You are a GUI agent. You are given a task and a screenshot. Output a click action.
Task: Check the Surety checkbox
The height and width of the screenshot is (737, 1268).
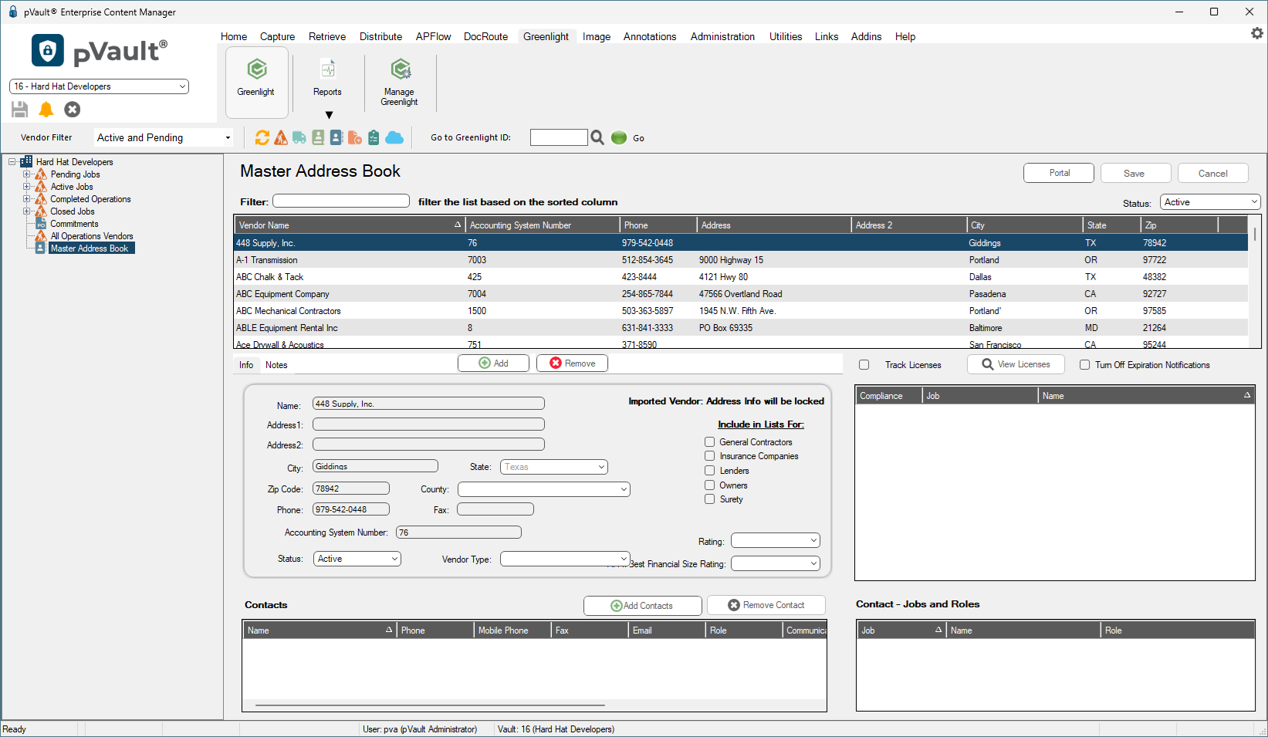pyautogui.click(x=709, y=499)
